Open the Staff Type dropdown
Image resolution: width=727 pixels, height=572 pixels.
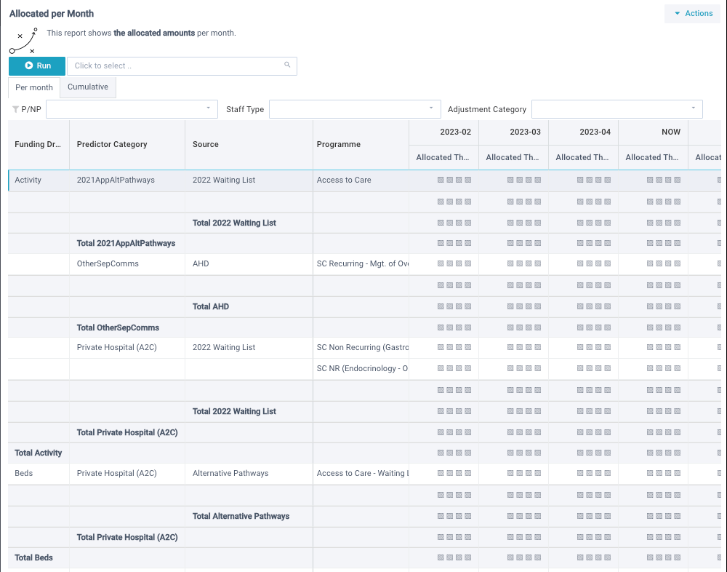[x=355, y=109]
